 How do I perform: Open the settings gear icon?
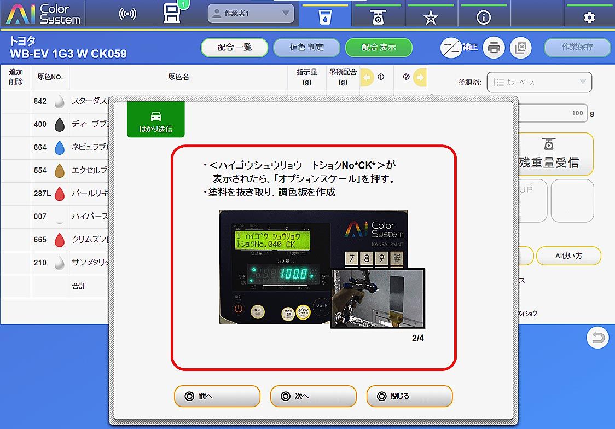click(589, 18)
